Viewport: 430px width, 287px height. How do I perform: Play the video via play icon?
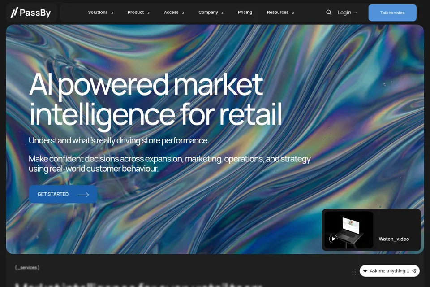coord(333,239)
